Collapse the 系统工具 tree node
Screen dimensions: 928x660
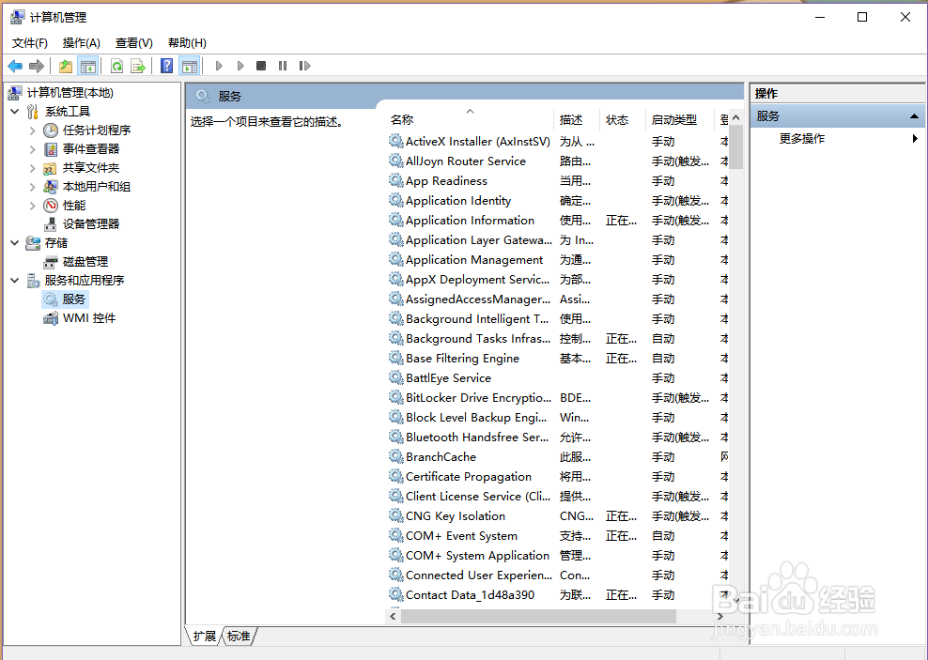15,111
